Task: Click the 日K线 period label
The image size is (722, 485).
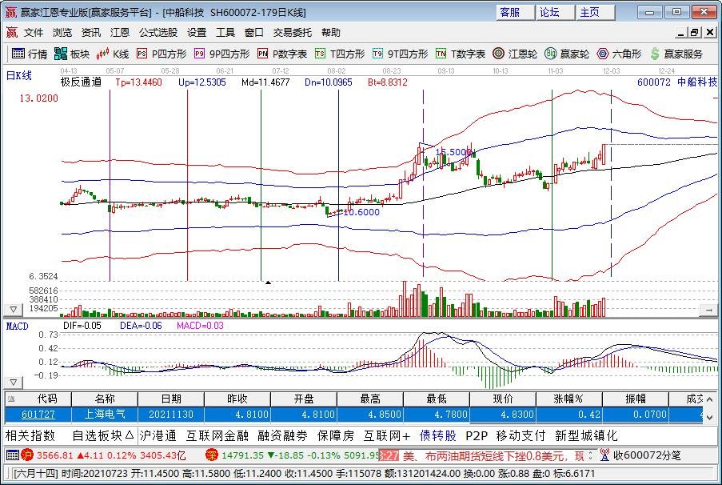Action: (19, 75)
